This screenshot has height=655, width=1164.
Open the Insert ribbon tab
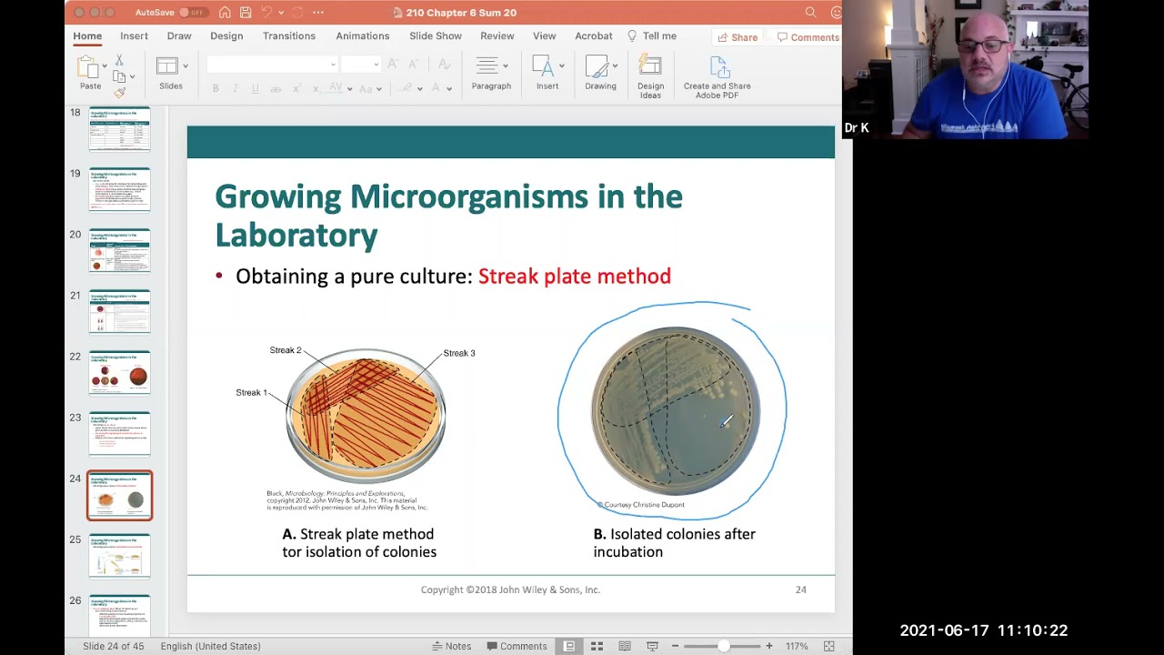click(x=134, y=36)
